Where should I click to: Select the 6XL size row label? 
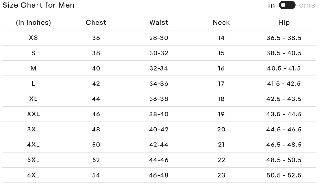[33, 175]
